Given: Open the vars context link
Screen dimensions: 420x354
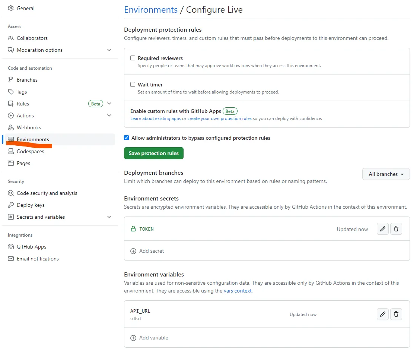Looking at the screenshot, I should click(x=238, y=291).
